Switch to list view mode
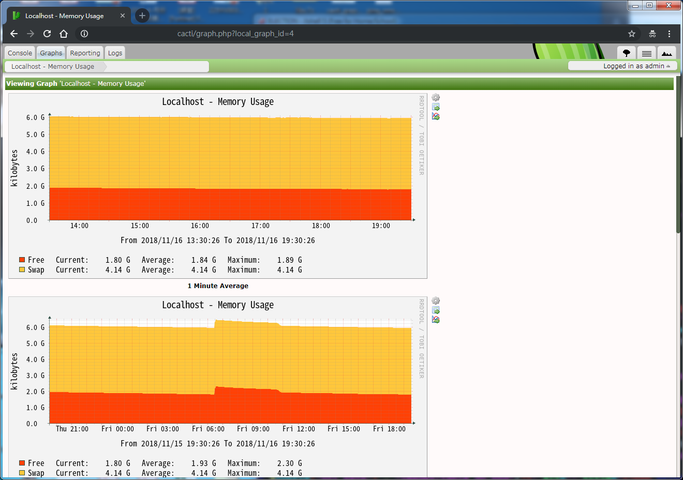683x480 pixels. pos(646,53)
